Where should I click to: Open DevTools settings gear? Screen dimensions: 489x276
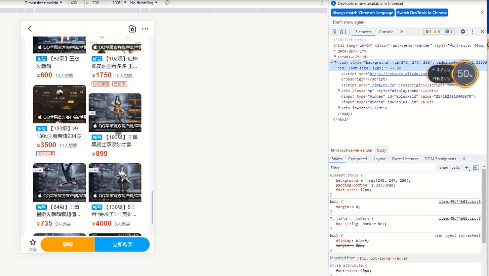(x=463, y=32)
